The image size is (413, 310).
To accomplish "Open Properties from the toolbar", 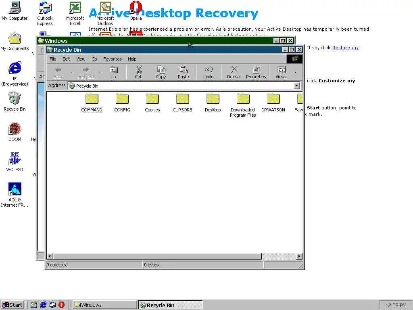I will [256, 72].
